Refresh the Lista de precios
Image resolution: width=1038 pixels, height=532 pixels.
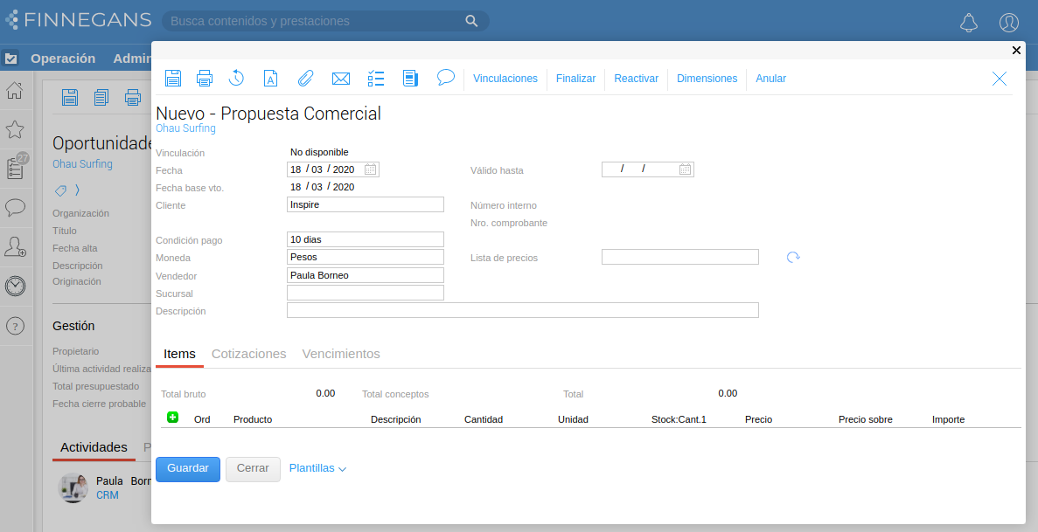tap(793, 258)
